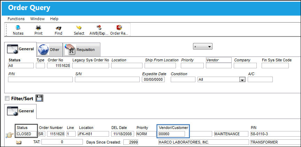This screenshot has height=147, width=301.
Task: Click the S/N search field
Action: coord(107,79)
